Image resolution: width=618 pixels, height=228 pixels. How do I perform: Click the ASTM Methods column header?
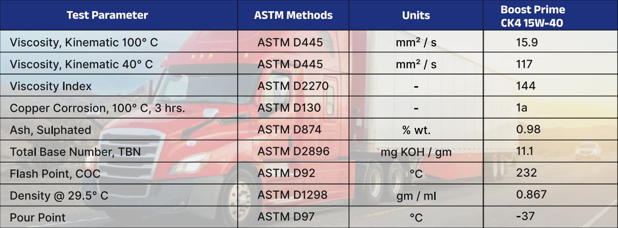[293, 15]
